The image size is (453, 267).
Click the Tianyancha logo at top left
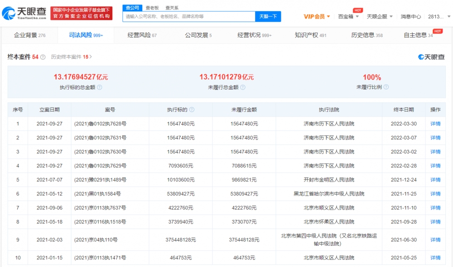[x=24, y=13]
